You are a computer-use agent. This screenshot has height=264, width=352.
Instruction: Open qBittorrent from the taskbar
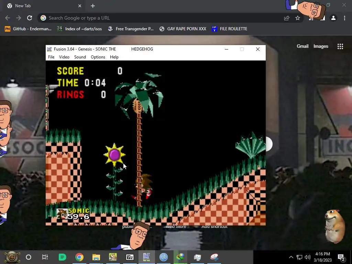point(163,257)
